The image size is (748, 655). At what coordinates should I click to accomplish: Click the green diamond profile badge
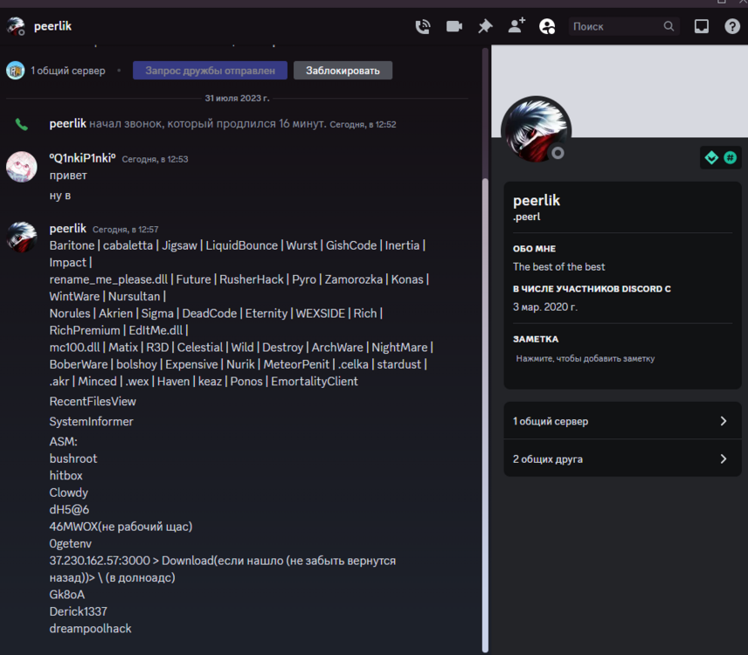[711, 157]
